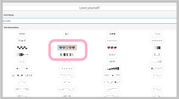Pick the square bracket dots decoration
The image size is (179, 99).
[x=157, y=54]
